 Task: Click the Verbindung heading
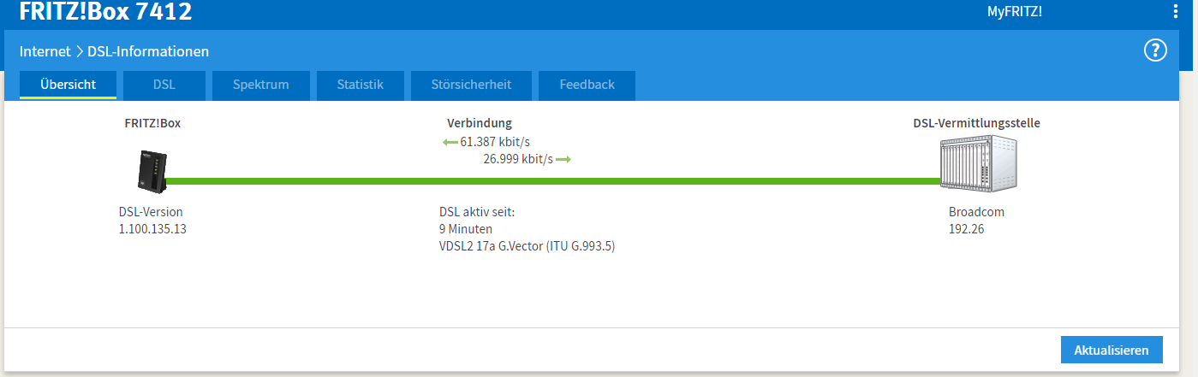pyautogui.click(x=480, y=123)
